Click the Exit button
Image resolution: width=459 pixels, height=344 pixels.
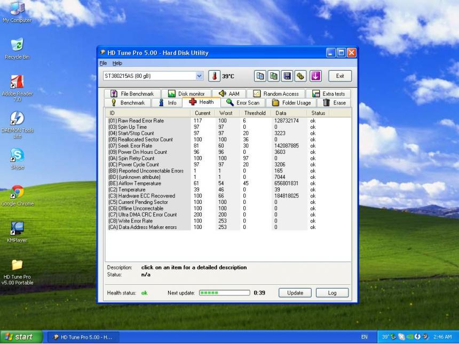click(340, 76)
